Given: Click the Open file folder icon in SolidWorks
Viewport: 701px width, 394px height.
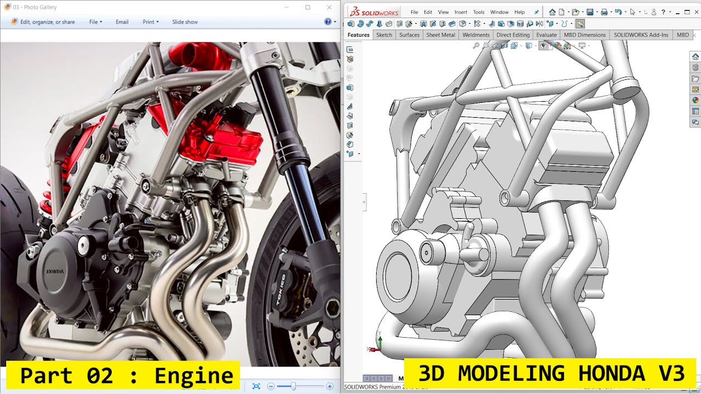Looking at the screenshot, I should 575,12.
